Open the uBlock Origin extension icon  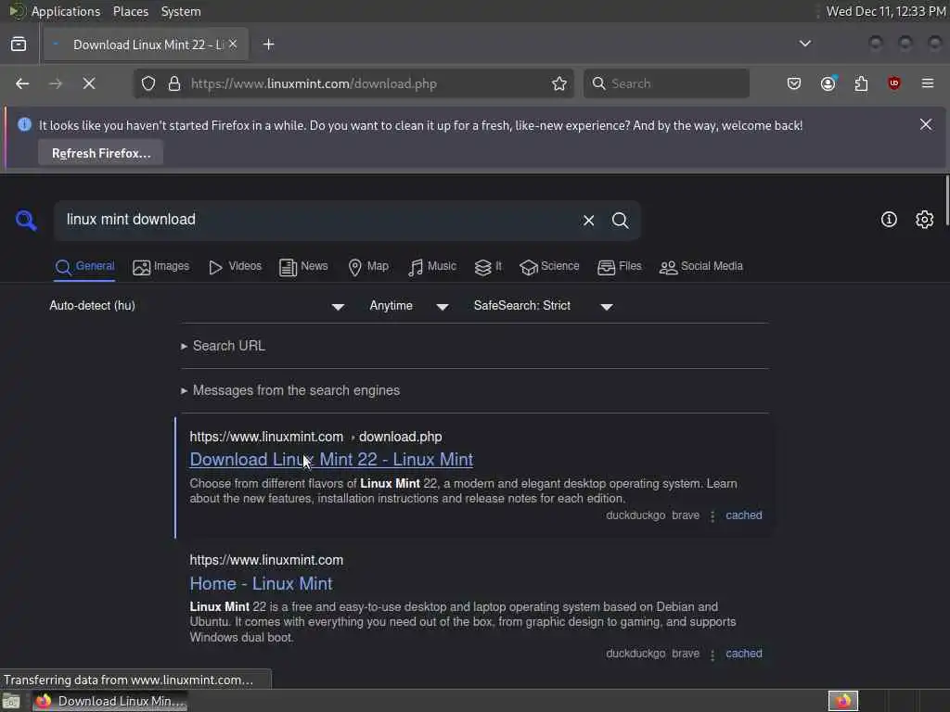894,83
